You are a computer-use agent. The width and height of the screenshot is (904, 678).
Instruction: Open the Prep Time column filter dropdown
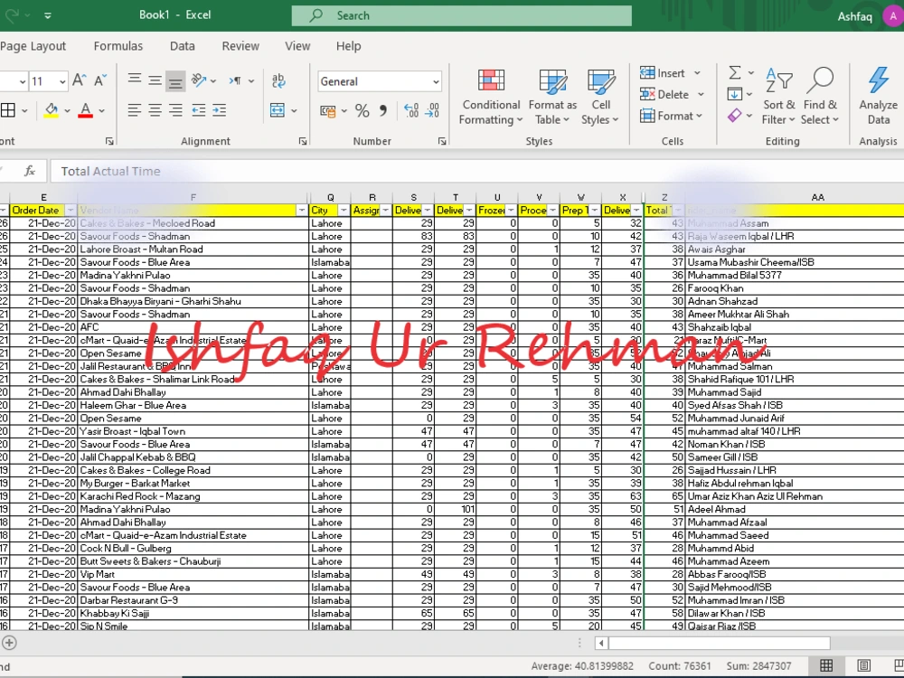(595, 211)
